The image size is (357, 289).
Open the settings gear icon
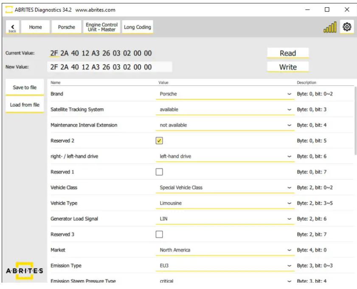coord(347,27)
